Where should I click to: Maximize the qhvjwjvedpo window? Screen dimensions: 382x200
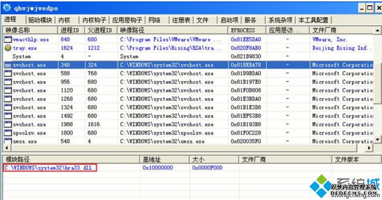pos(370,8)
